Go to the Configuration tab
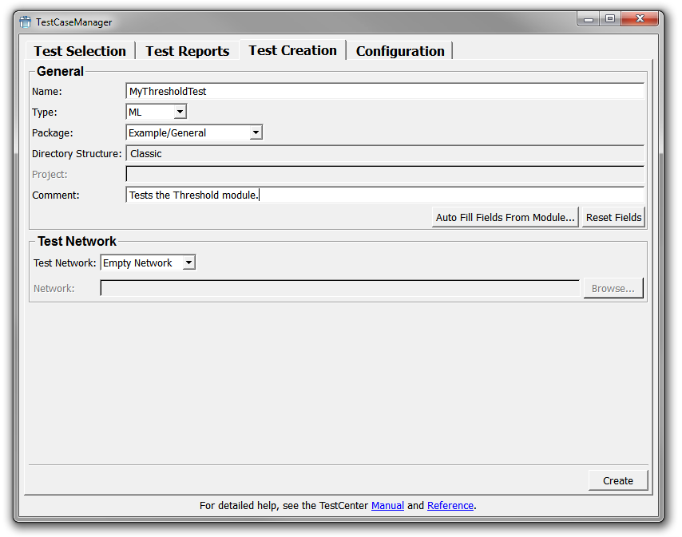 tap(399, 51)
